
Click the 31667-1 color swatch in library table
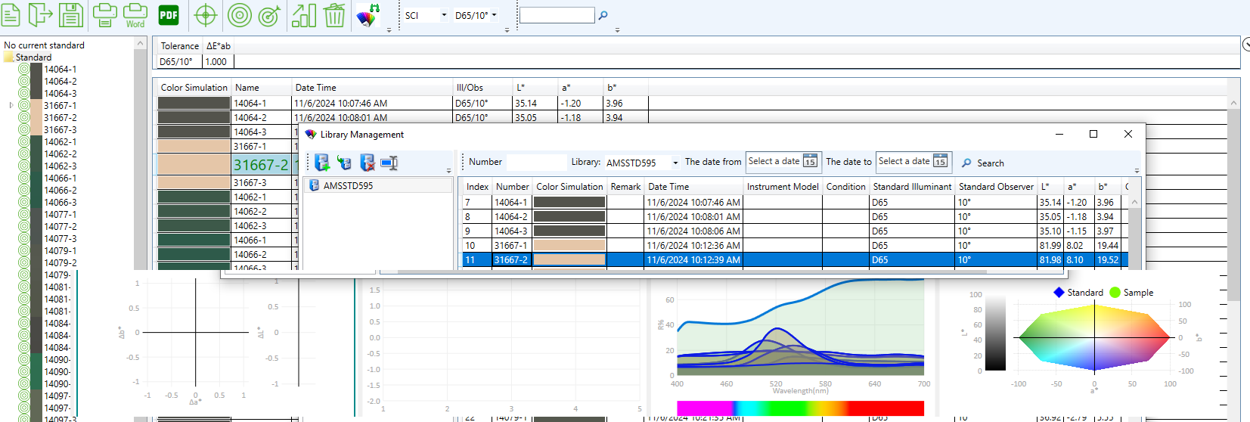tap(569, 246)
